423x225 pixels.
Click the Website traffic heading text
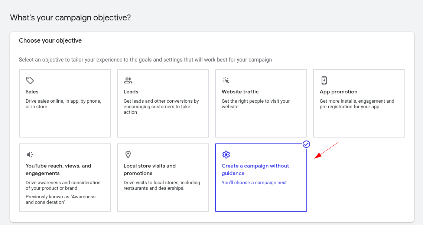coord(240,92)
